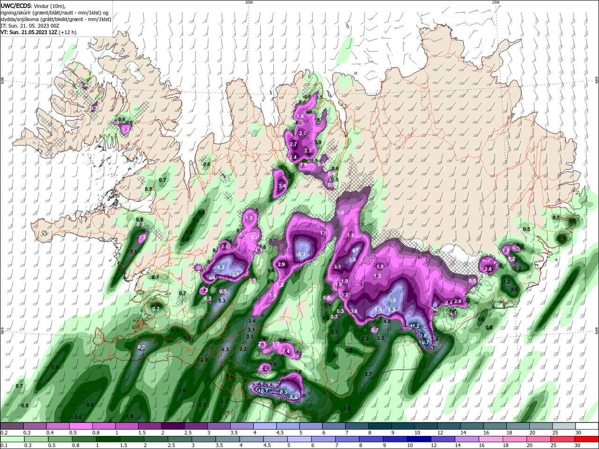Click the 4.3 rain value on map
The image size is (599, 449).
[x=225, y=349]
